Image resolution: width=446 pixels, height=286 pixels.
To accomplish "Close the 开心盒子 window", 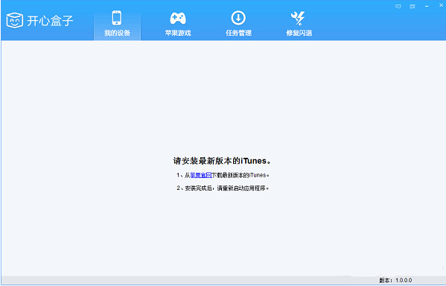I will point(442,5).
